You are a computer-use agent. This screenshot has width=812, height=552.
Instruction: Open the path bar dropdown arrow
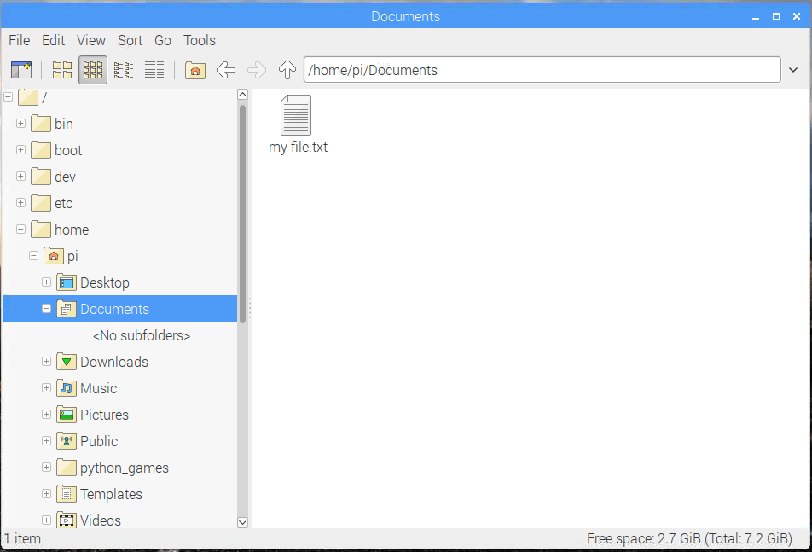tap(794, 69)
